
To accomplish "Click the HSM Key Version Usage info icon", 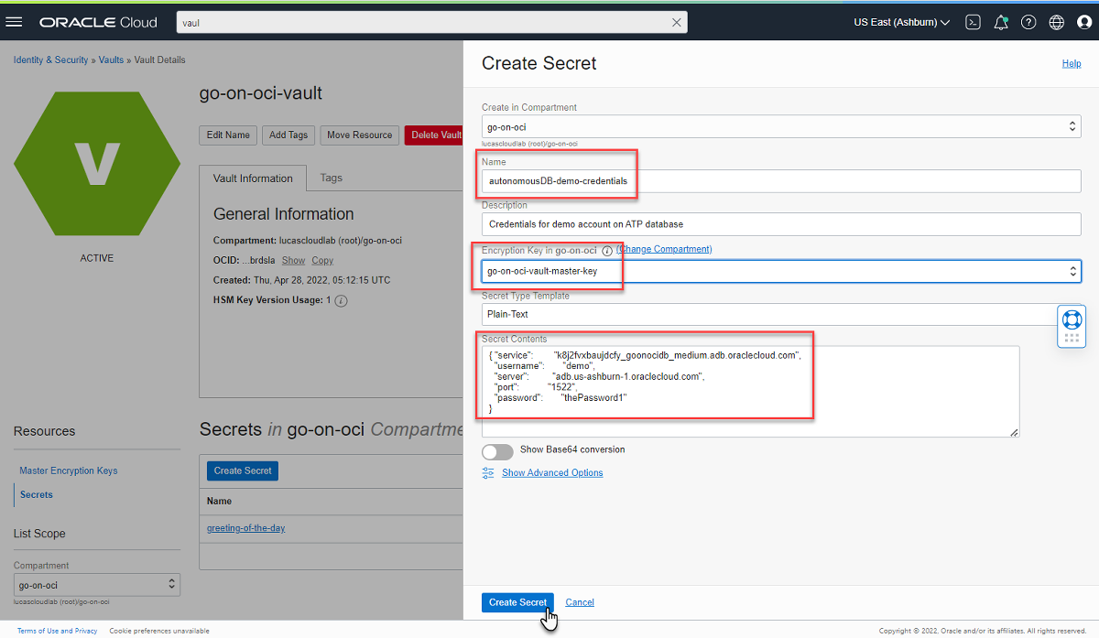I will [341, 300].
